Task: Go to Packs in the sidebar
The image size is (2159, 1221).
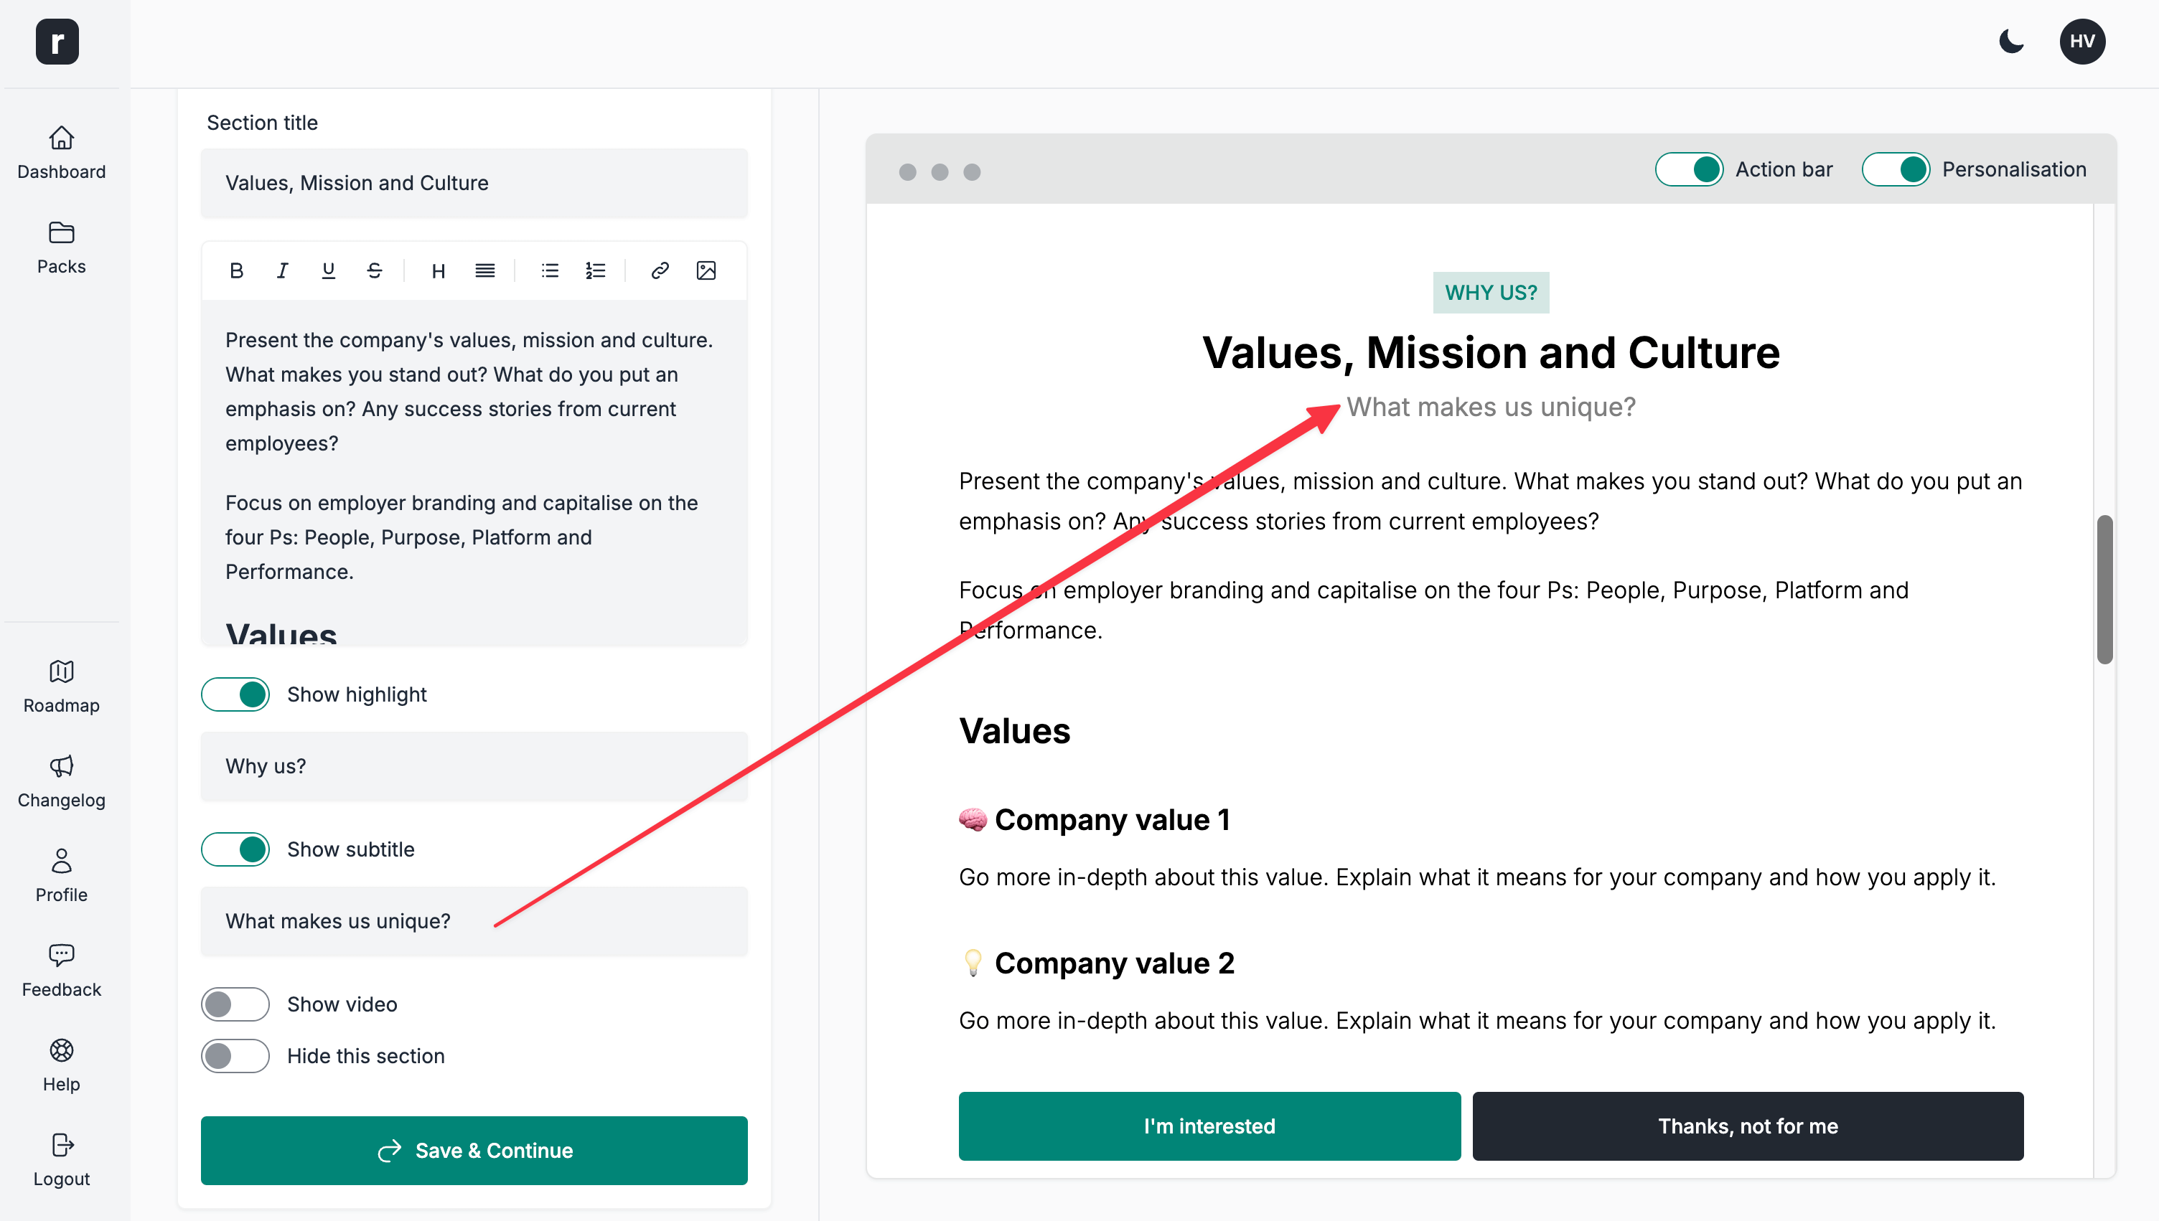Action: [x=61, y=247]
